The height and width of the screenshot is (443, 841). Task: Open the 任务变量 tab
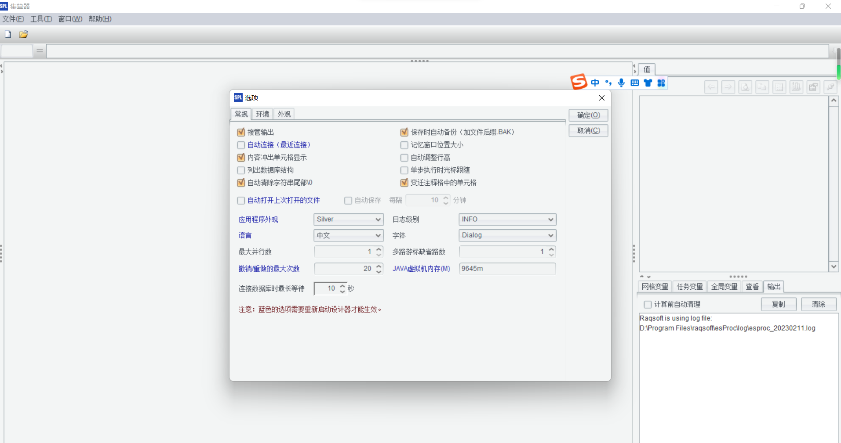(x=690, y=287)
